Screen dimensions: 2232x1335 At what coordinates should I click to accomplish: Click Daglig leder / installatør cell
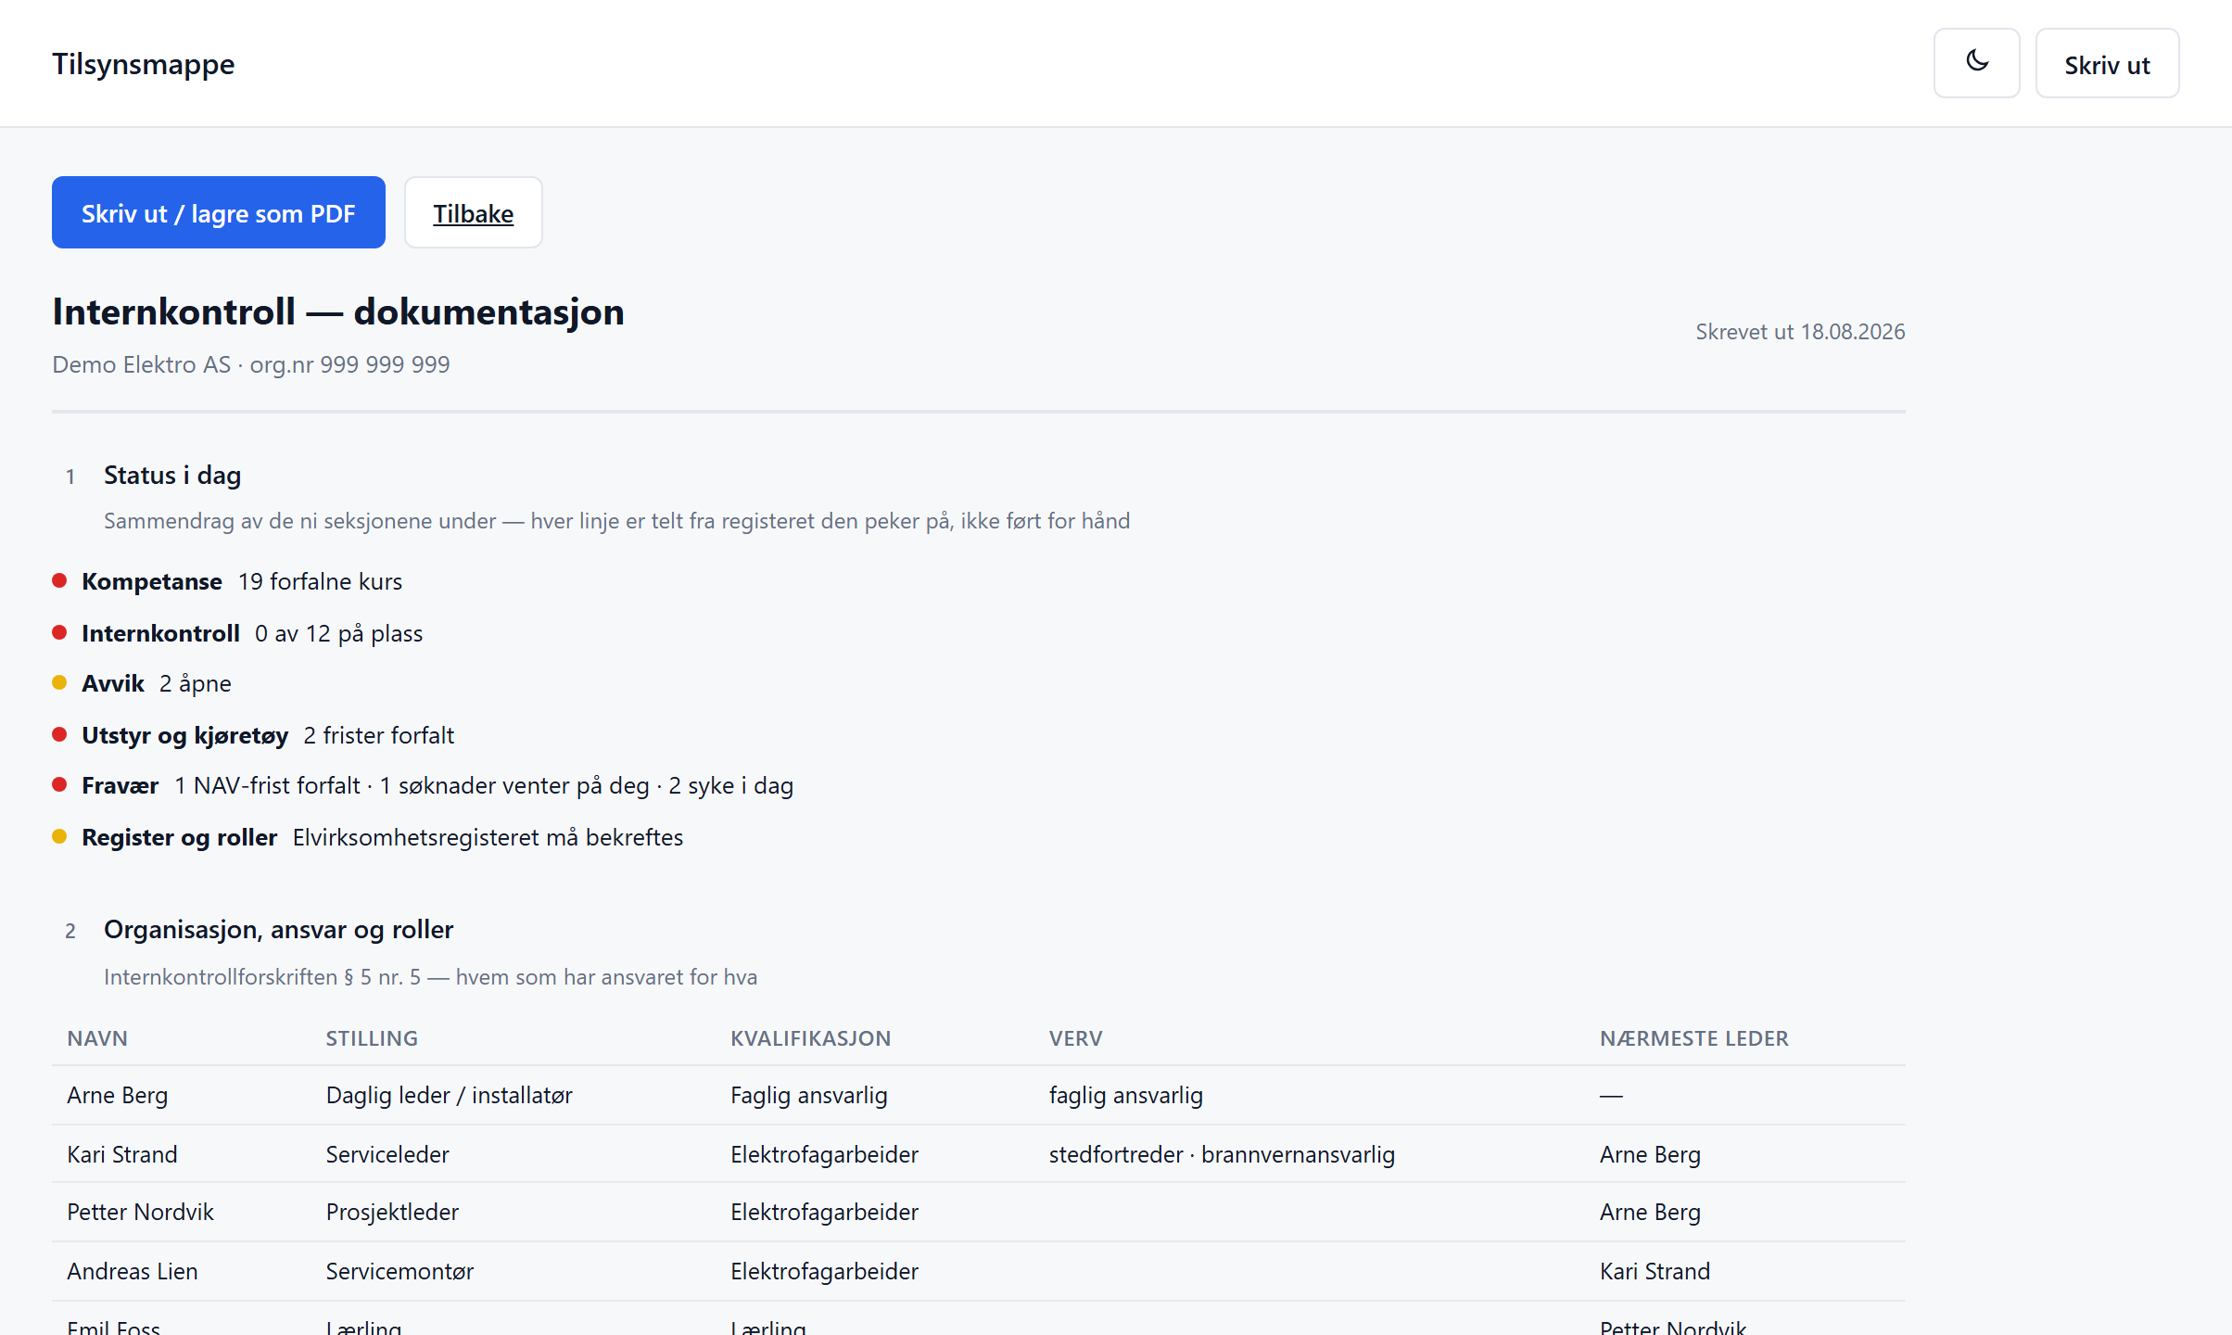450,1095
